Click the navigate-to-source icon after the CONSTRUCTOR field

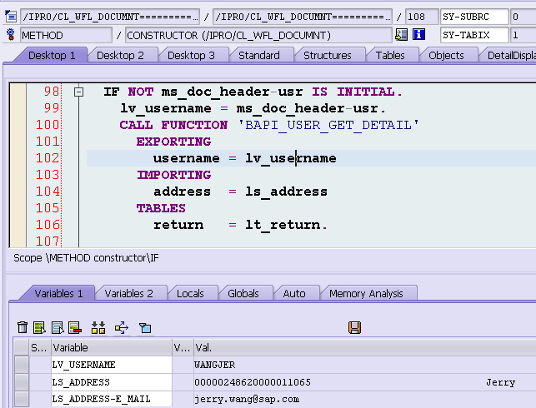(x=401, y=35)
